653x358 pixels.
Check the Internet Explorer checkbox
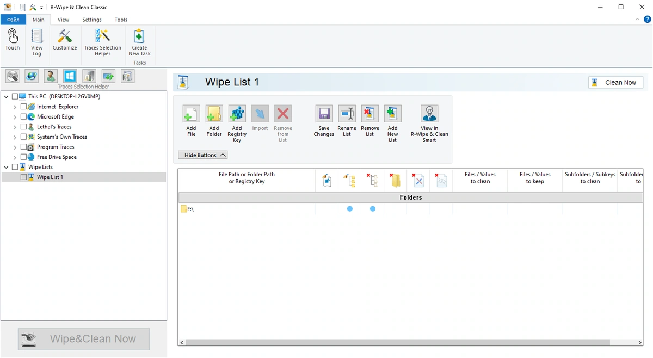click(23, 107)
